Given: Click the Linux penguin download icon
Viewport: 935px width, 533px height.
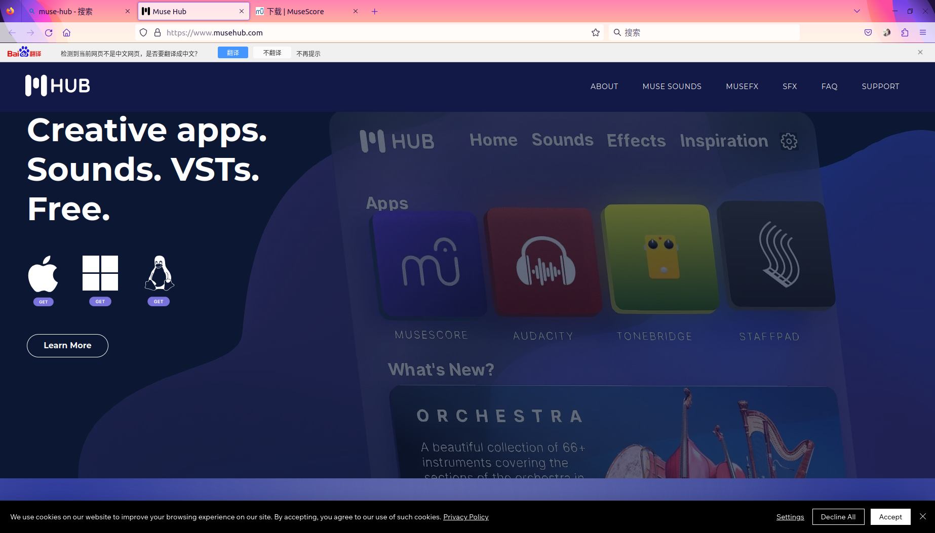Looking at the screenshot, I should 159,273.
